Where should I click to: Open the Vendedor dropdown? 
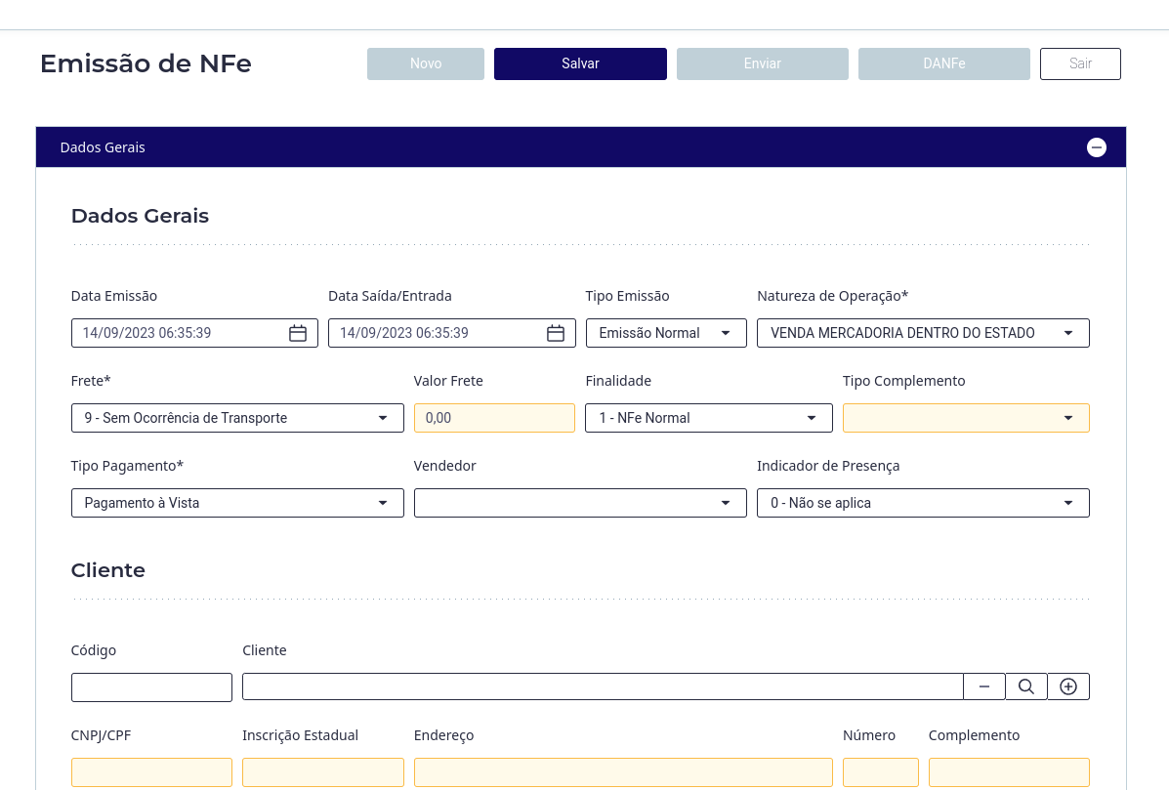click(580, 503)
